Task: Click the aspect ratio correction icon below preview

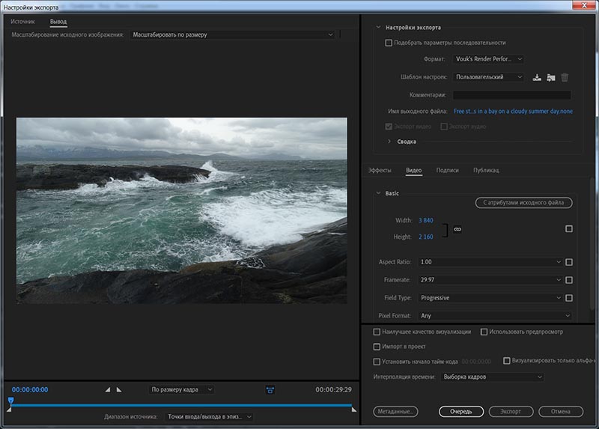Action: pyautogui.click(x=270, y=389)
